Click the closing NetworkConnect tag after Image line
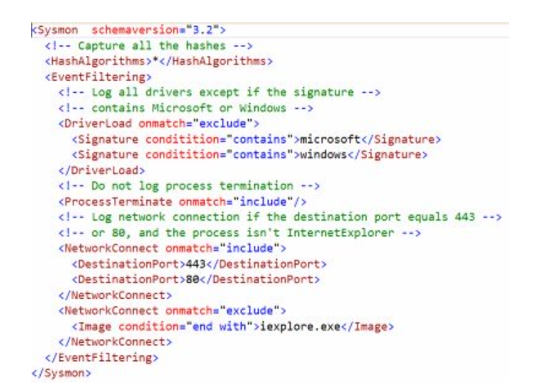The height and width of the screenshot is (388, 544). 115,342
